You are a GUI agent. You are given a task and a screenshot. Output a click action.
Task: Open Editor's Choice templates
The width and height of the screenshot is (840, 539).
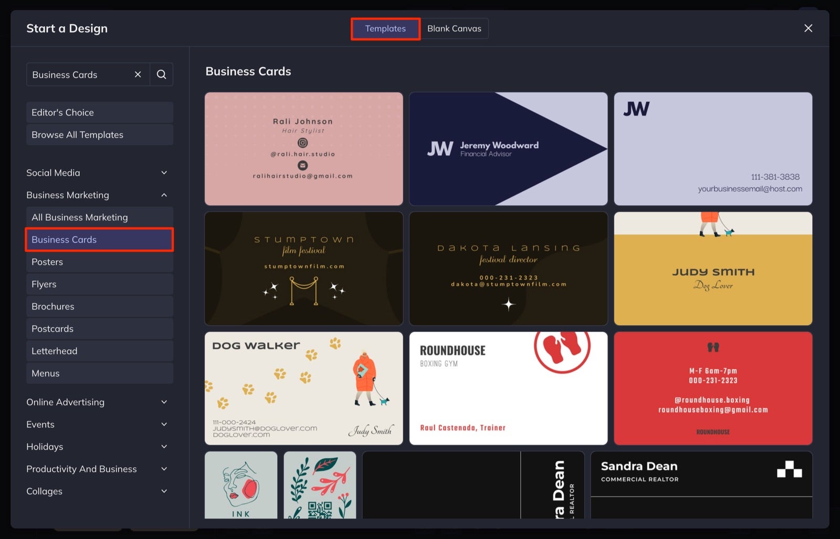pos(100,112)
